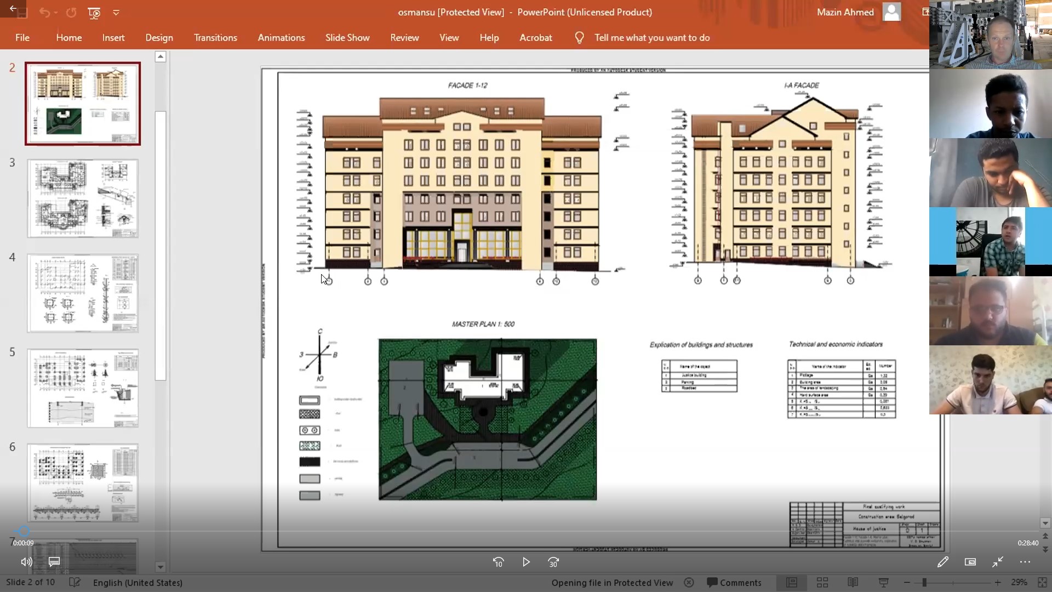This screenshot has width=1052, height=592.
Task: Click the spell check icon in status bar
Action: pos(75,582)
